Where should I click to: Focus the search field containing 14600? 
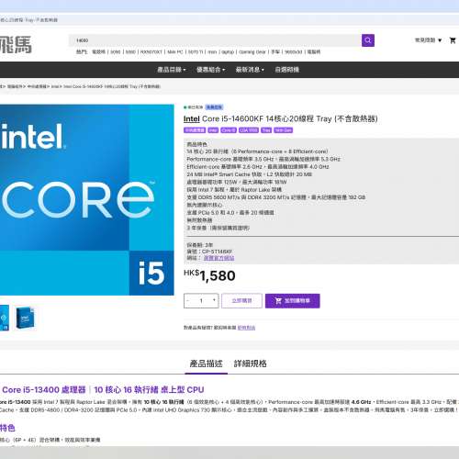point(216,40)
